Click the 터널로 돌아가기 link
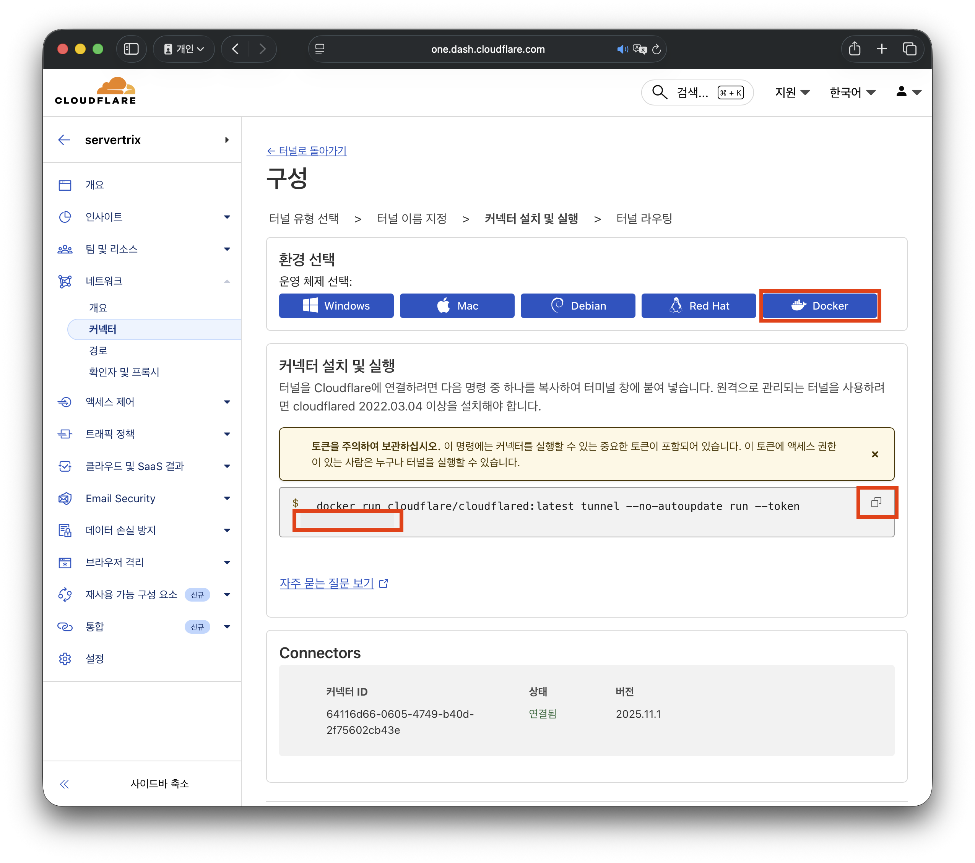The height and width of the screenshot is (863, 975). [306, 151]
